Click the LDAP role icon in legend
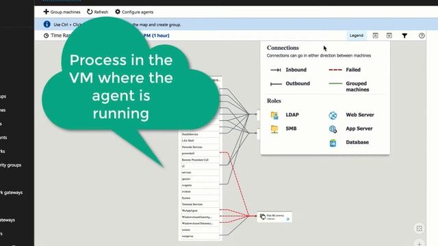The height and width of the screenshot is (246, 438). pos(274,115)
